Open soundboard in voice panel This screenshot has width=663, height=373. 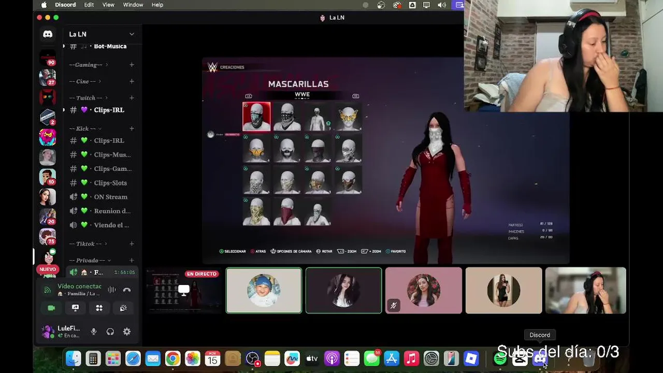pyautogui.click(x=123, y=308)
